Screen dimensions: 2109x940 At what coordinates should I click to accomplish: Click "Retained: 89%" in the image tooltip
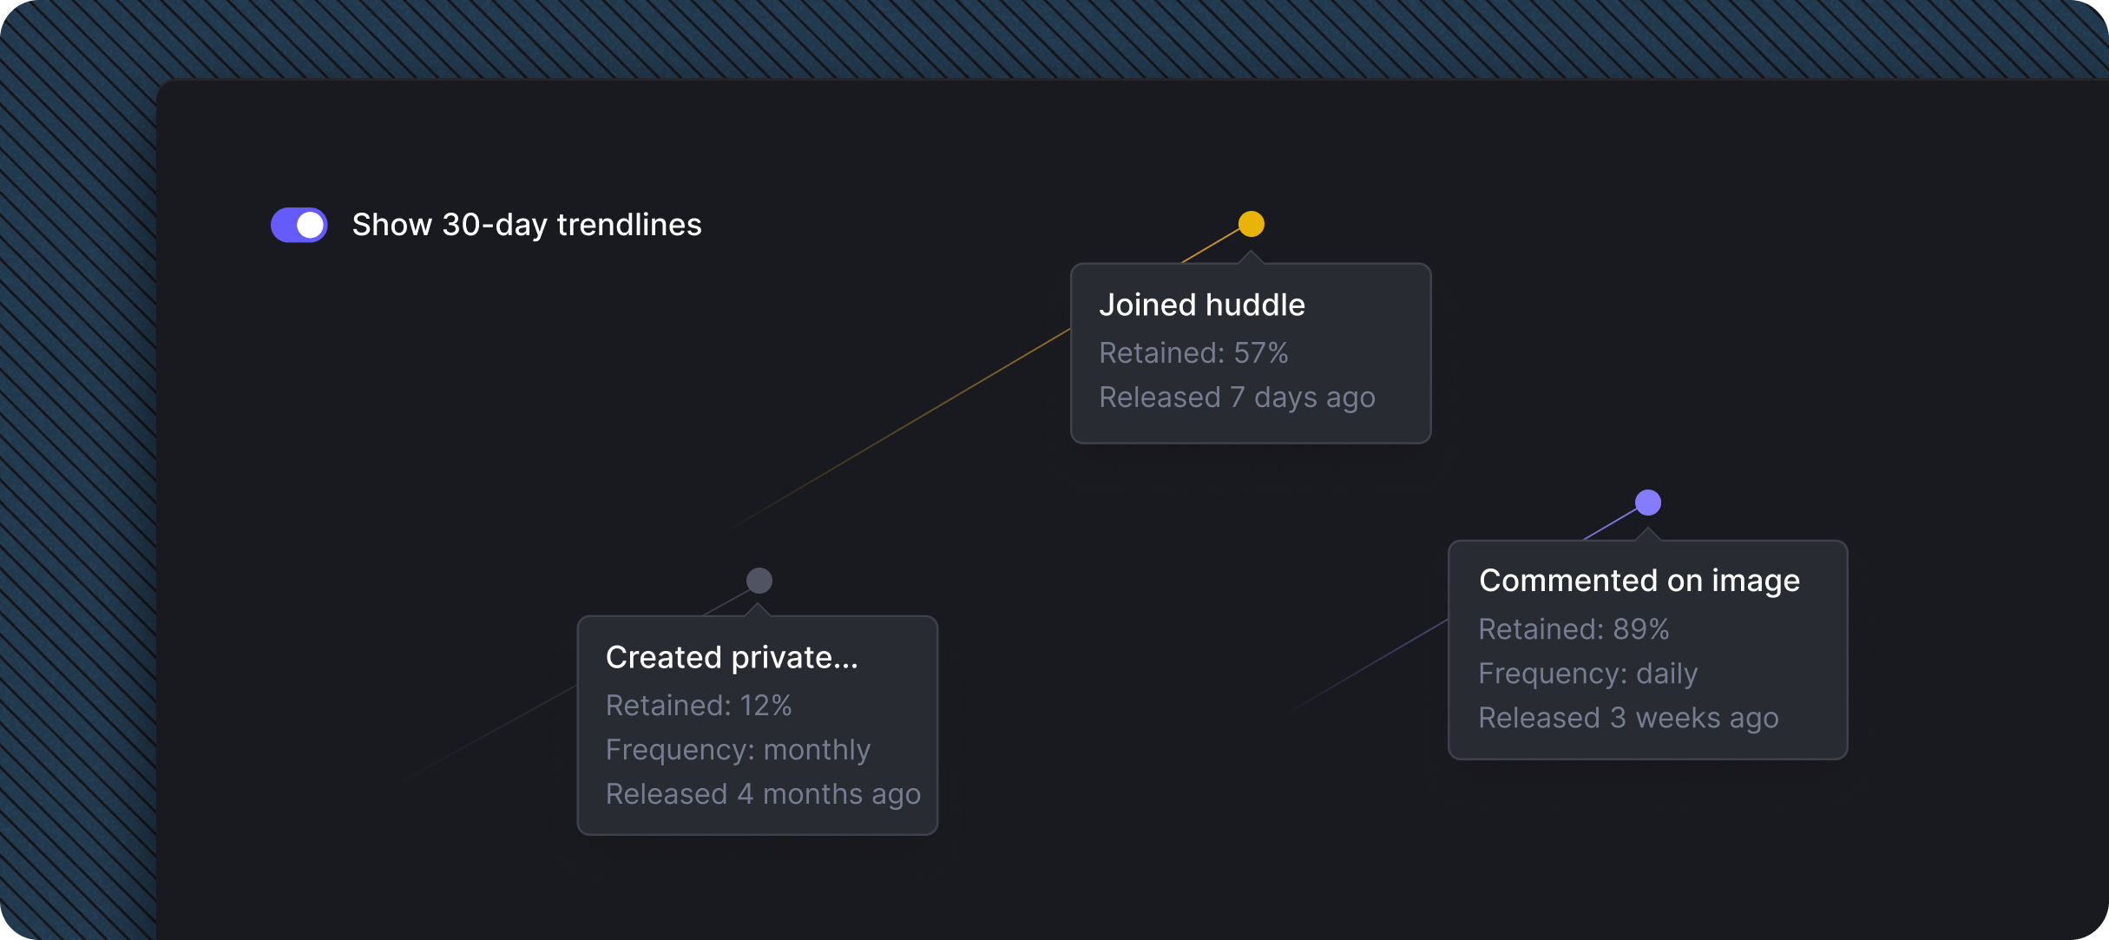tap(1573, 628)
